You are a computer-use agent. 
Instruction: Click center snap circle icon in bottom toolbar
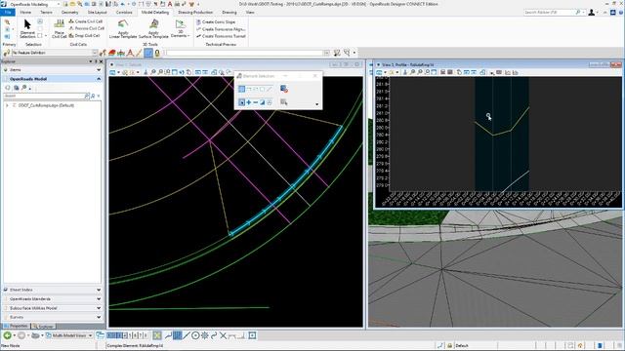(x=195, y=335)
